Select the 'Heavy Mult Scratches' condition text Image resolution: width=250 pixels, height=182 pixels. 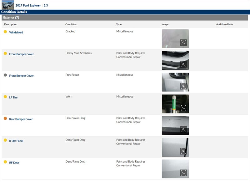point(78,53)
